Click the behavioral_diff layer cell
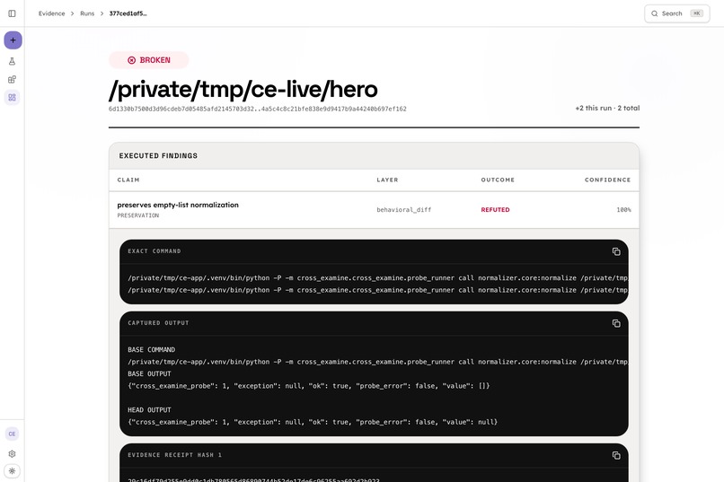This screenshot has width=724, height=482. click(x=404, y=210)
